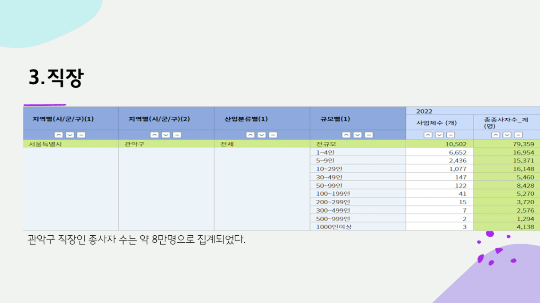Select the 30~49인 size row
This screenshot has width=540, height=303.
329,177
